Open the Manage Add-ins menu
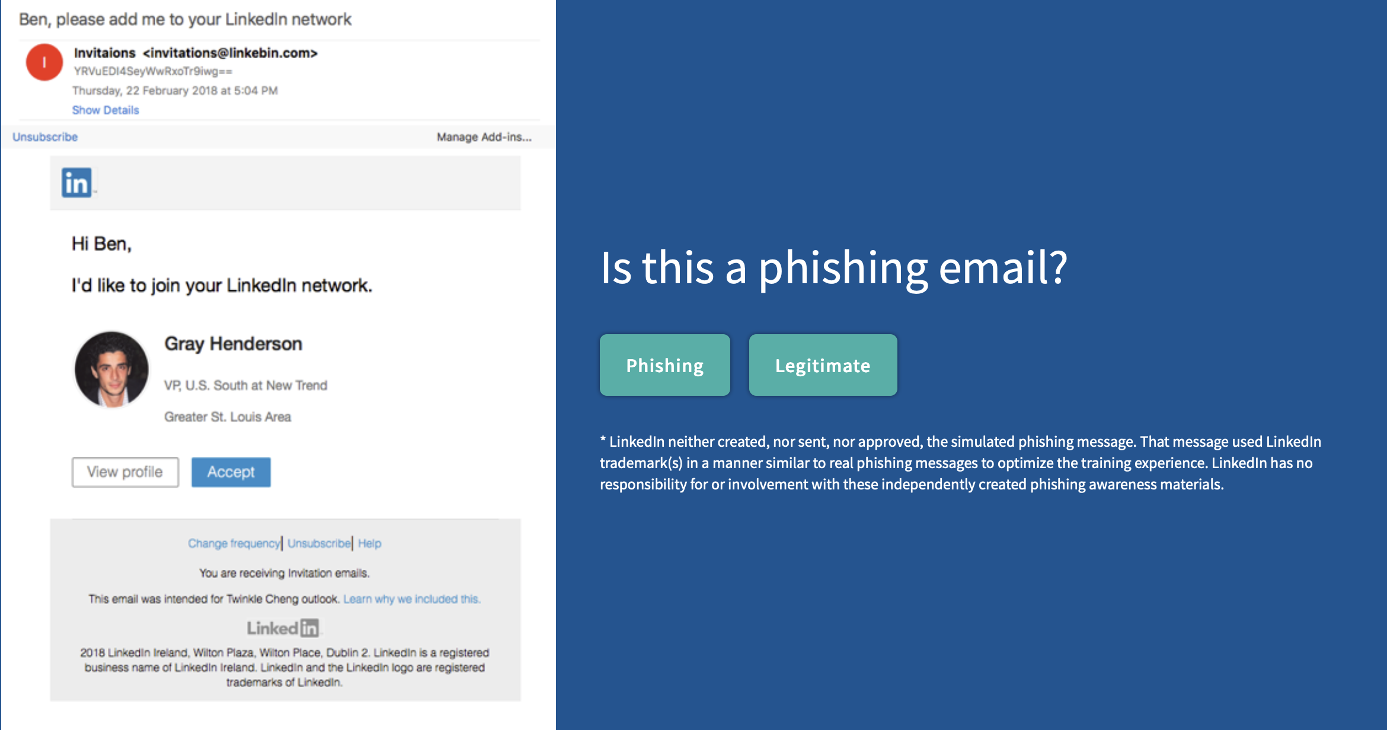Screen dimensions: 1387x730 (484, 137)
